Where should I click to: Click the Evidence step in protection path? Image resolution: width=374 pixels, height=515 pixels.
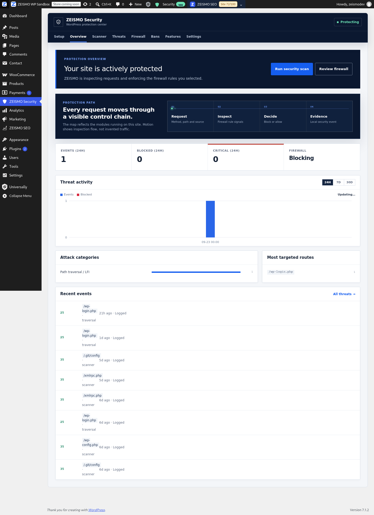click(329, 116)
